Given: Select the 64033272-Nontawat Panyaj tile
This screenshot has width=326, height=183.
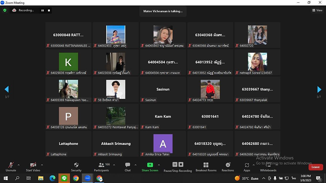Looking at the screenshot, I should pos(116,117).
